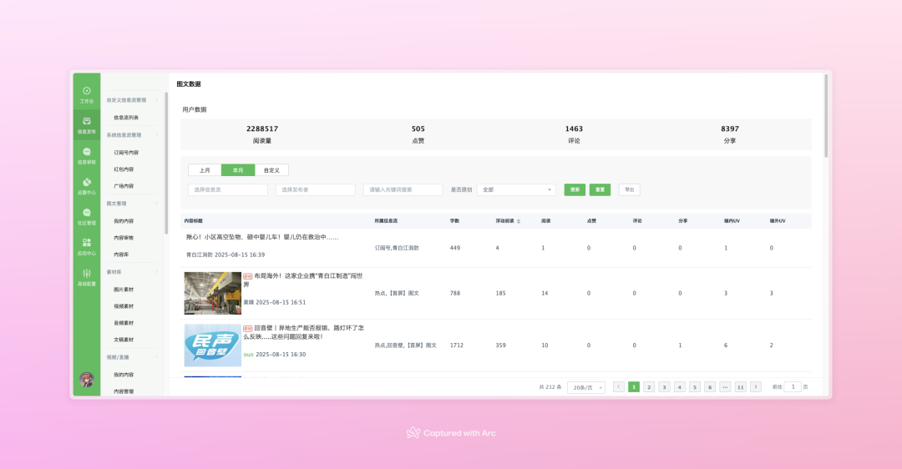Open the 是否原创 全部 dropdown
This screenshot has height=469, width=902.
pos(516,189)
